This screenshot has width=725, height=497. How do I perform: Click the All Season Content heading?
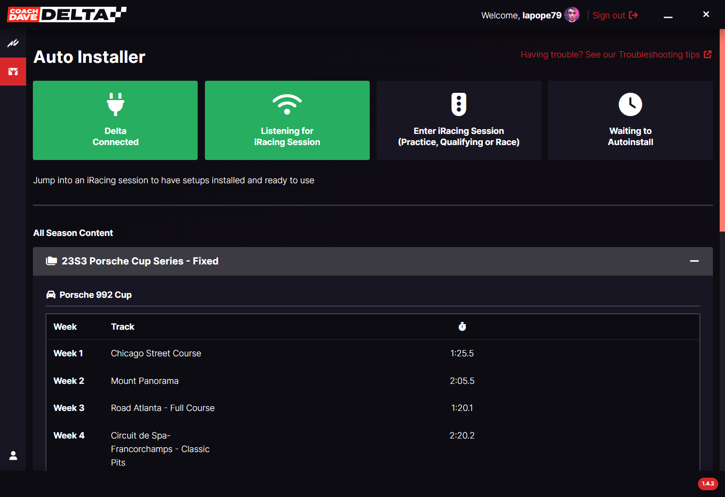(x=73, y=233)
